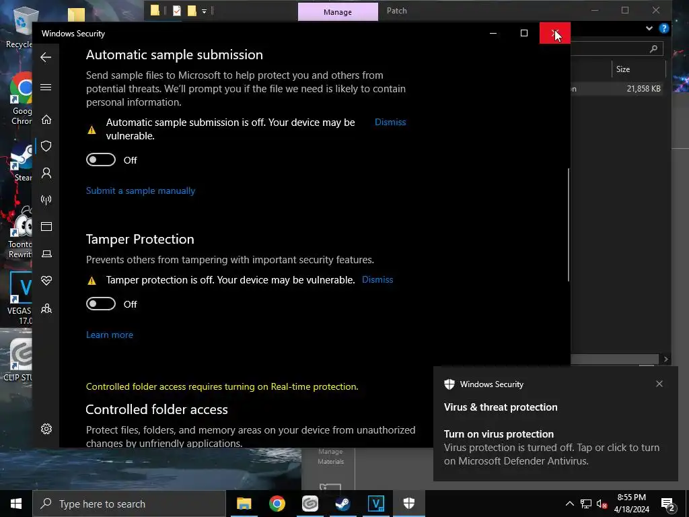Click the Windows Security vertical scrollbar thumb
Viewport: 689px width, 517px height.
coord(568,225)
